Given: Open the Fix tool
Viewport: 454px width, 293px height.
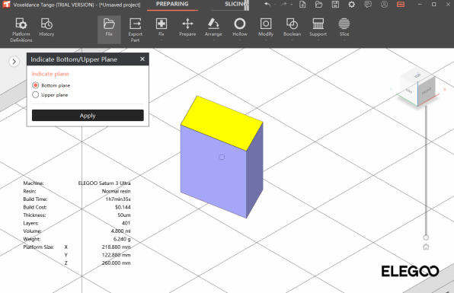Looking at the screenshot, I should click(x=161, y=30).
